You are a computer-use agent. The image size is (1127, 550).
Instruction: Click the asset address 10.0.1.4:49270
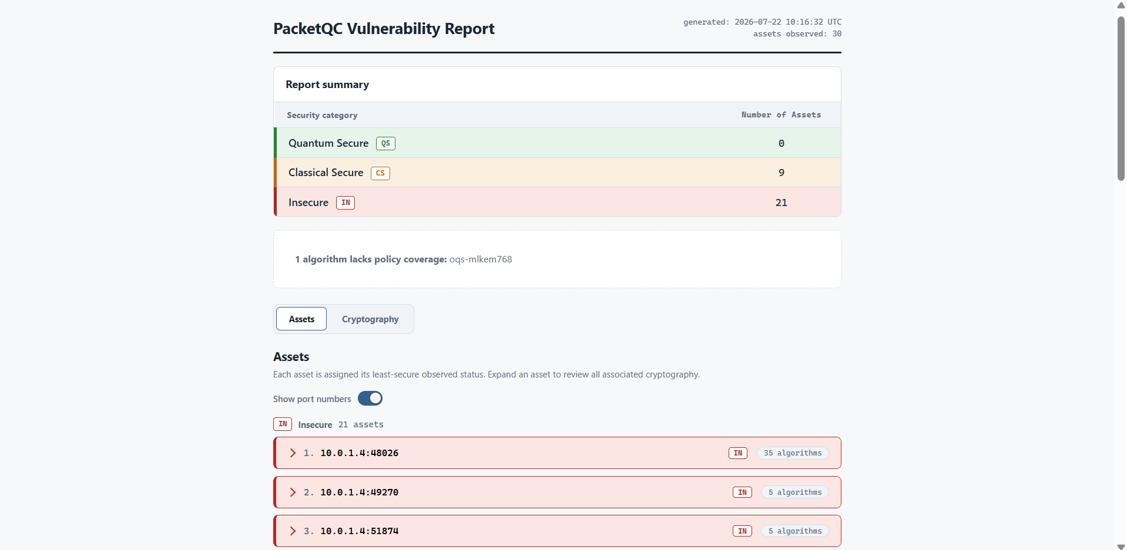[x=360, y=492]
